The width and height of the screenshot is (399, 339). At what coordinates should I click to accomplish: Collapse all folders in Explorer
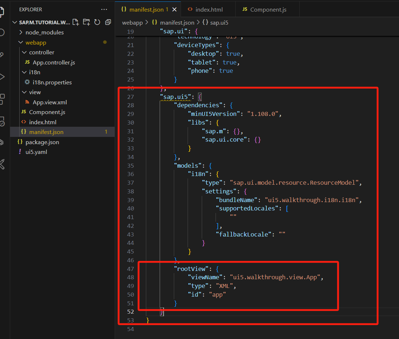(108, 22)
